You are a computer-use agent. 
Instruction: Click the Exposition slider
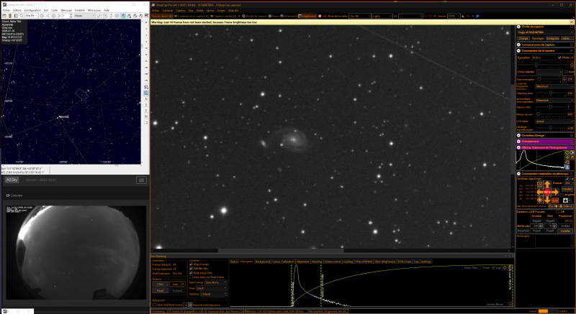point(544,65)
